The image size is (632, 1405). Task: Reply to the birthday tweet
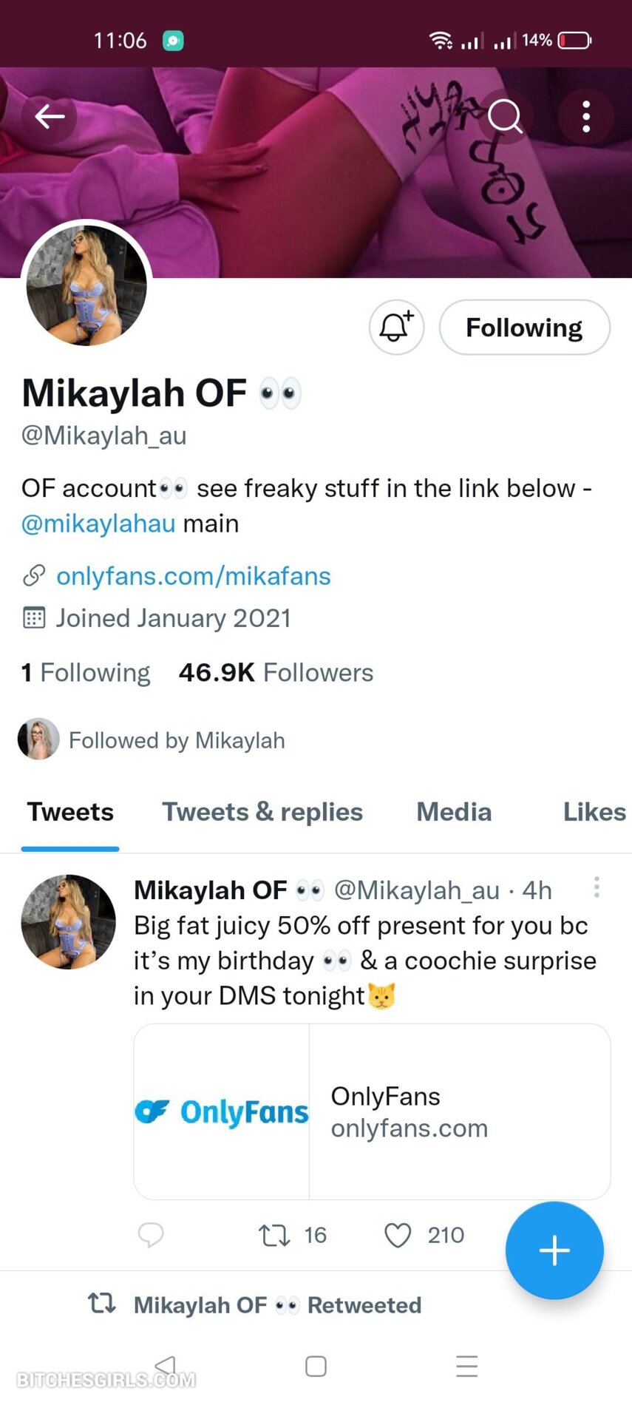click(151, 1235)
